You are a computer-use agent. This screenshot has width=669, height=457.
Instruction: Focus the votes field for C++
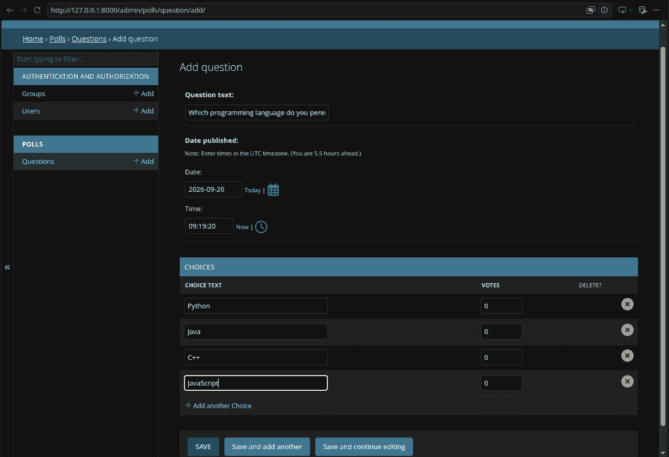[x=501, y=357]
